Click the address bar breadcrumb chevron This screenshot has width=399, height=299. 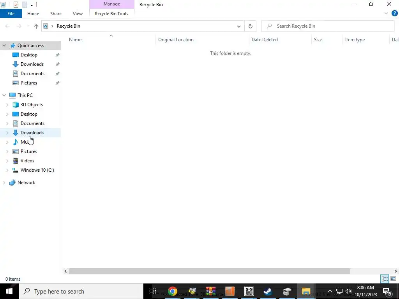point(52,26)
